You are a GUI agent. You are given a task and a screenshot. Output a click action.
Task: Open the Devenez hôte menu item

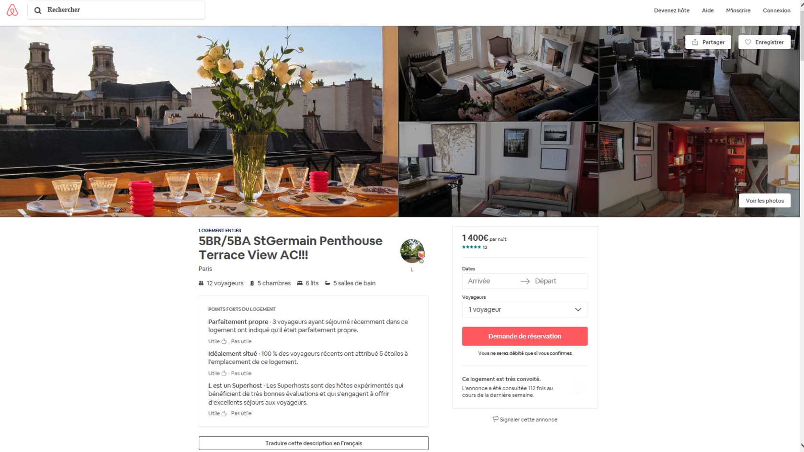671,11
